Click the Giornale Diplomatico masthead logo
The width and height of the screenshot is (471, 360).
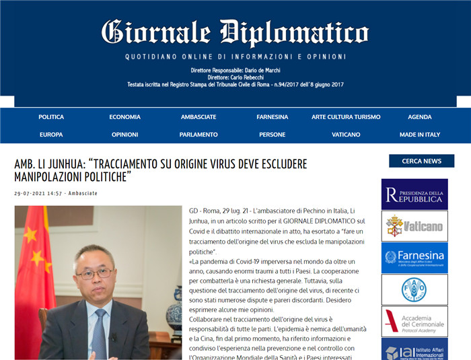coord(235,32)
